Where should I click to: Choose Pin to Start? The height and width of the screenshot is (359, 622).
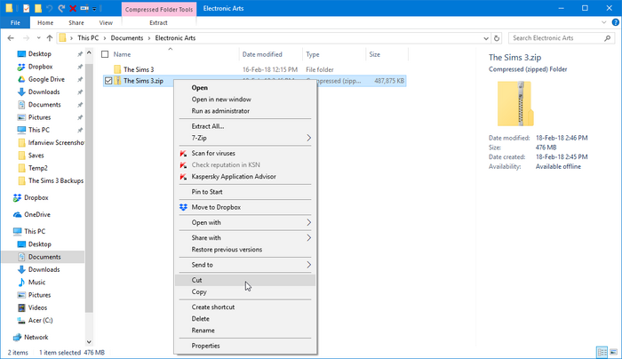coord(245,192)
